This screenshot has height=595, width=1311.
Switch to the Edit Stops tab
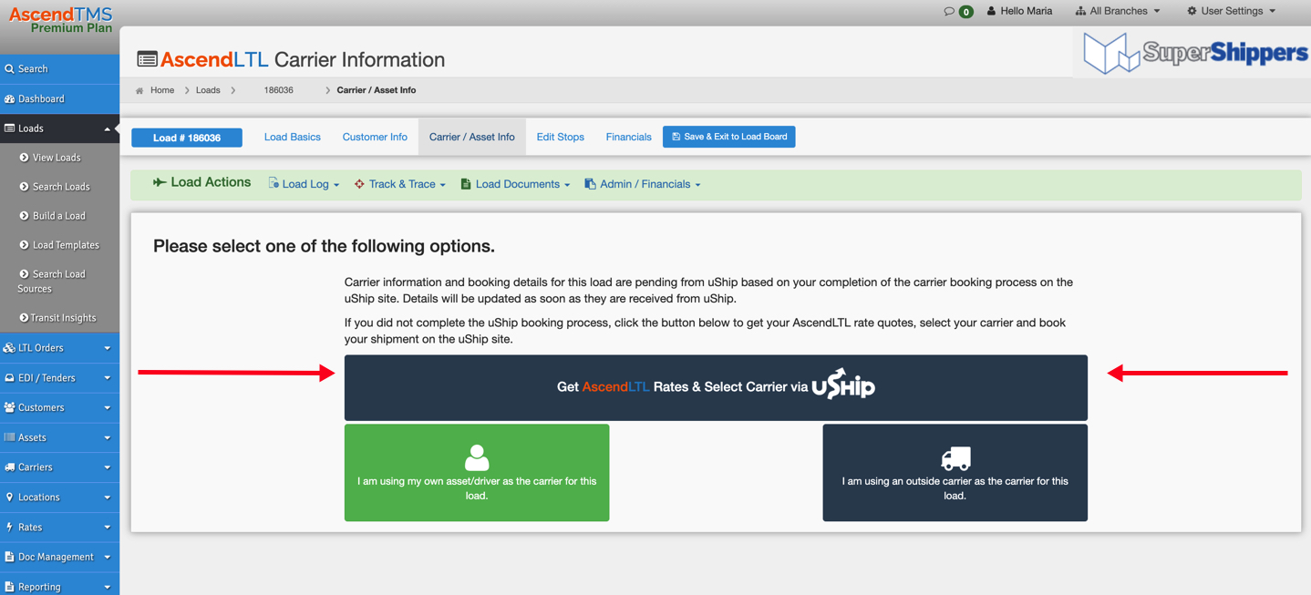(x=560, y=137)
